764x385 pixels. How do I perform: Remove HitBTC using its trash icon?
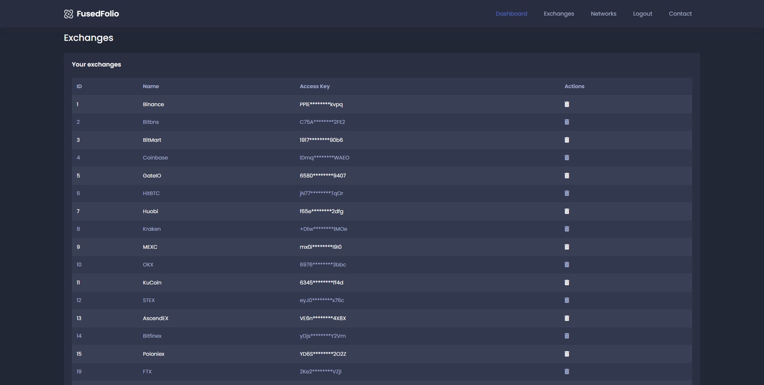567,194
